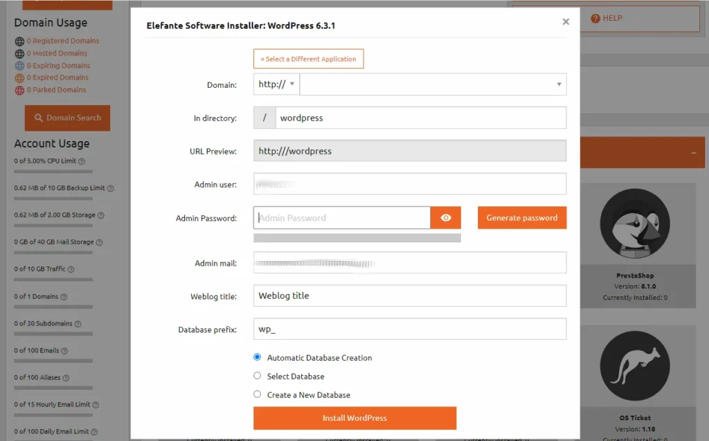Click the globe icon beside Parked Domains

[19, 90]
